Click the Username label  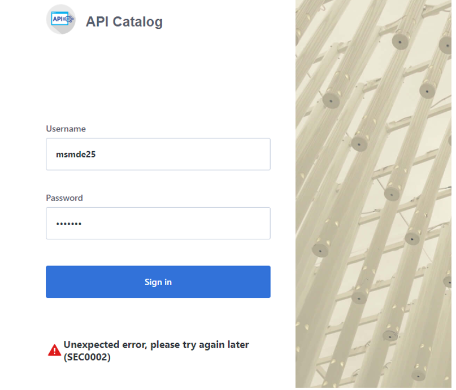pos(66,129)
